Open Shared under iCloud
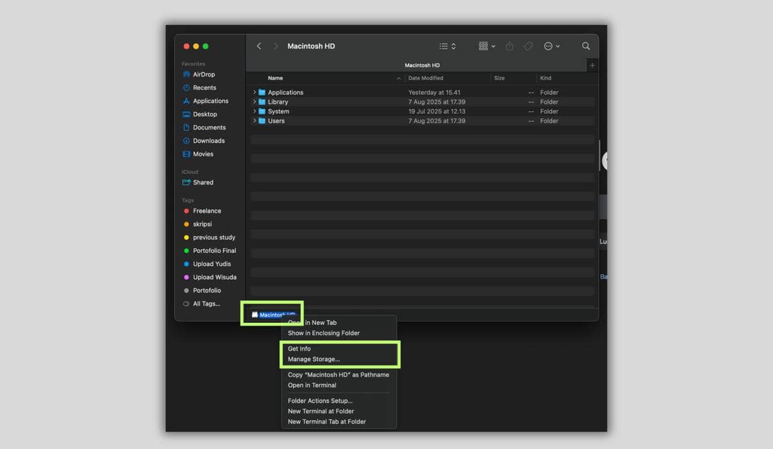Viewport: 773px width, 449px height. (x=202, y=182)
